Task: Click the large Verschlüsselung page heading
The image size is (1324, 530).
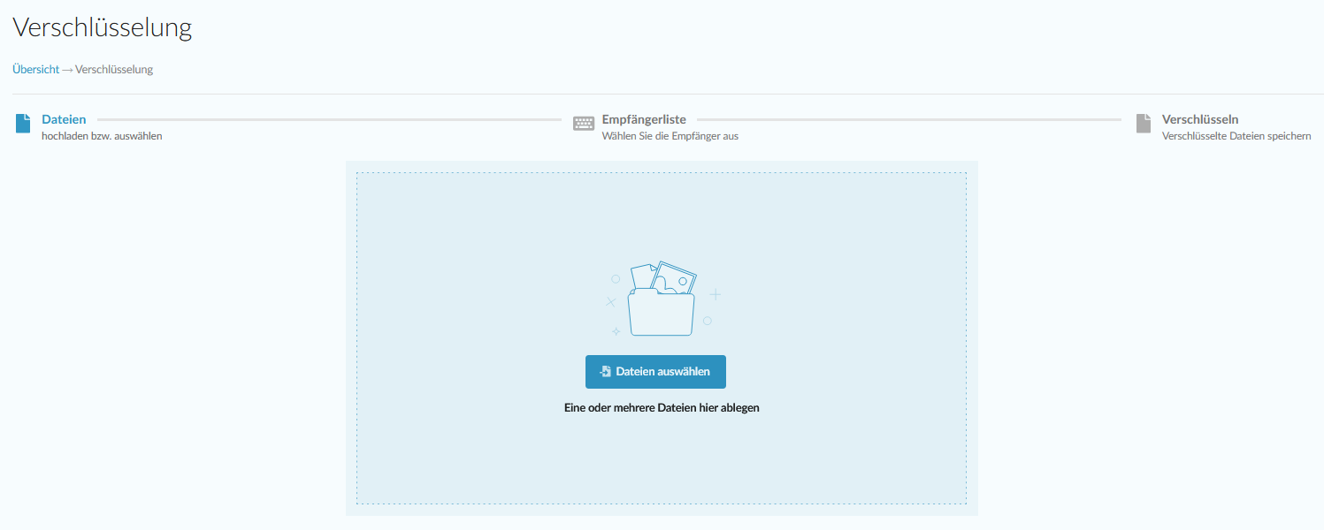Action: 102,27
